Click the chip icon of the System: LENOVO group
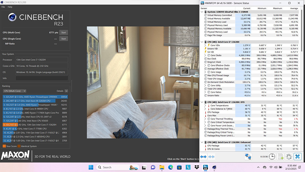The height and width of the screenshot is (172, 305). (x=205, y=12)
